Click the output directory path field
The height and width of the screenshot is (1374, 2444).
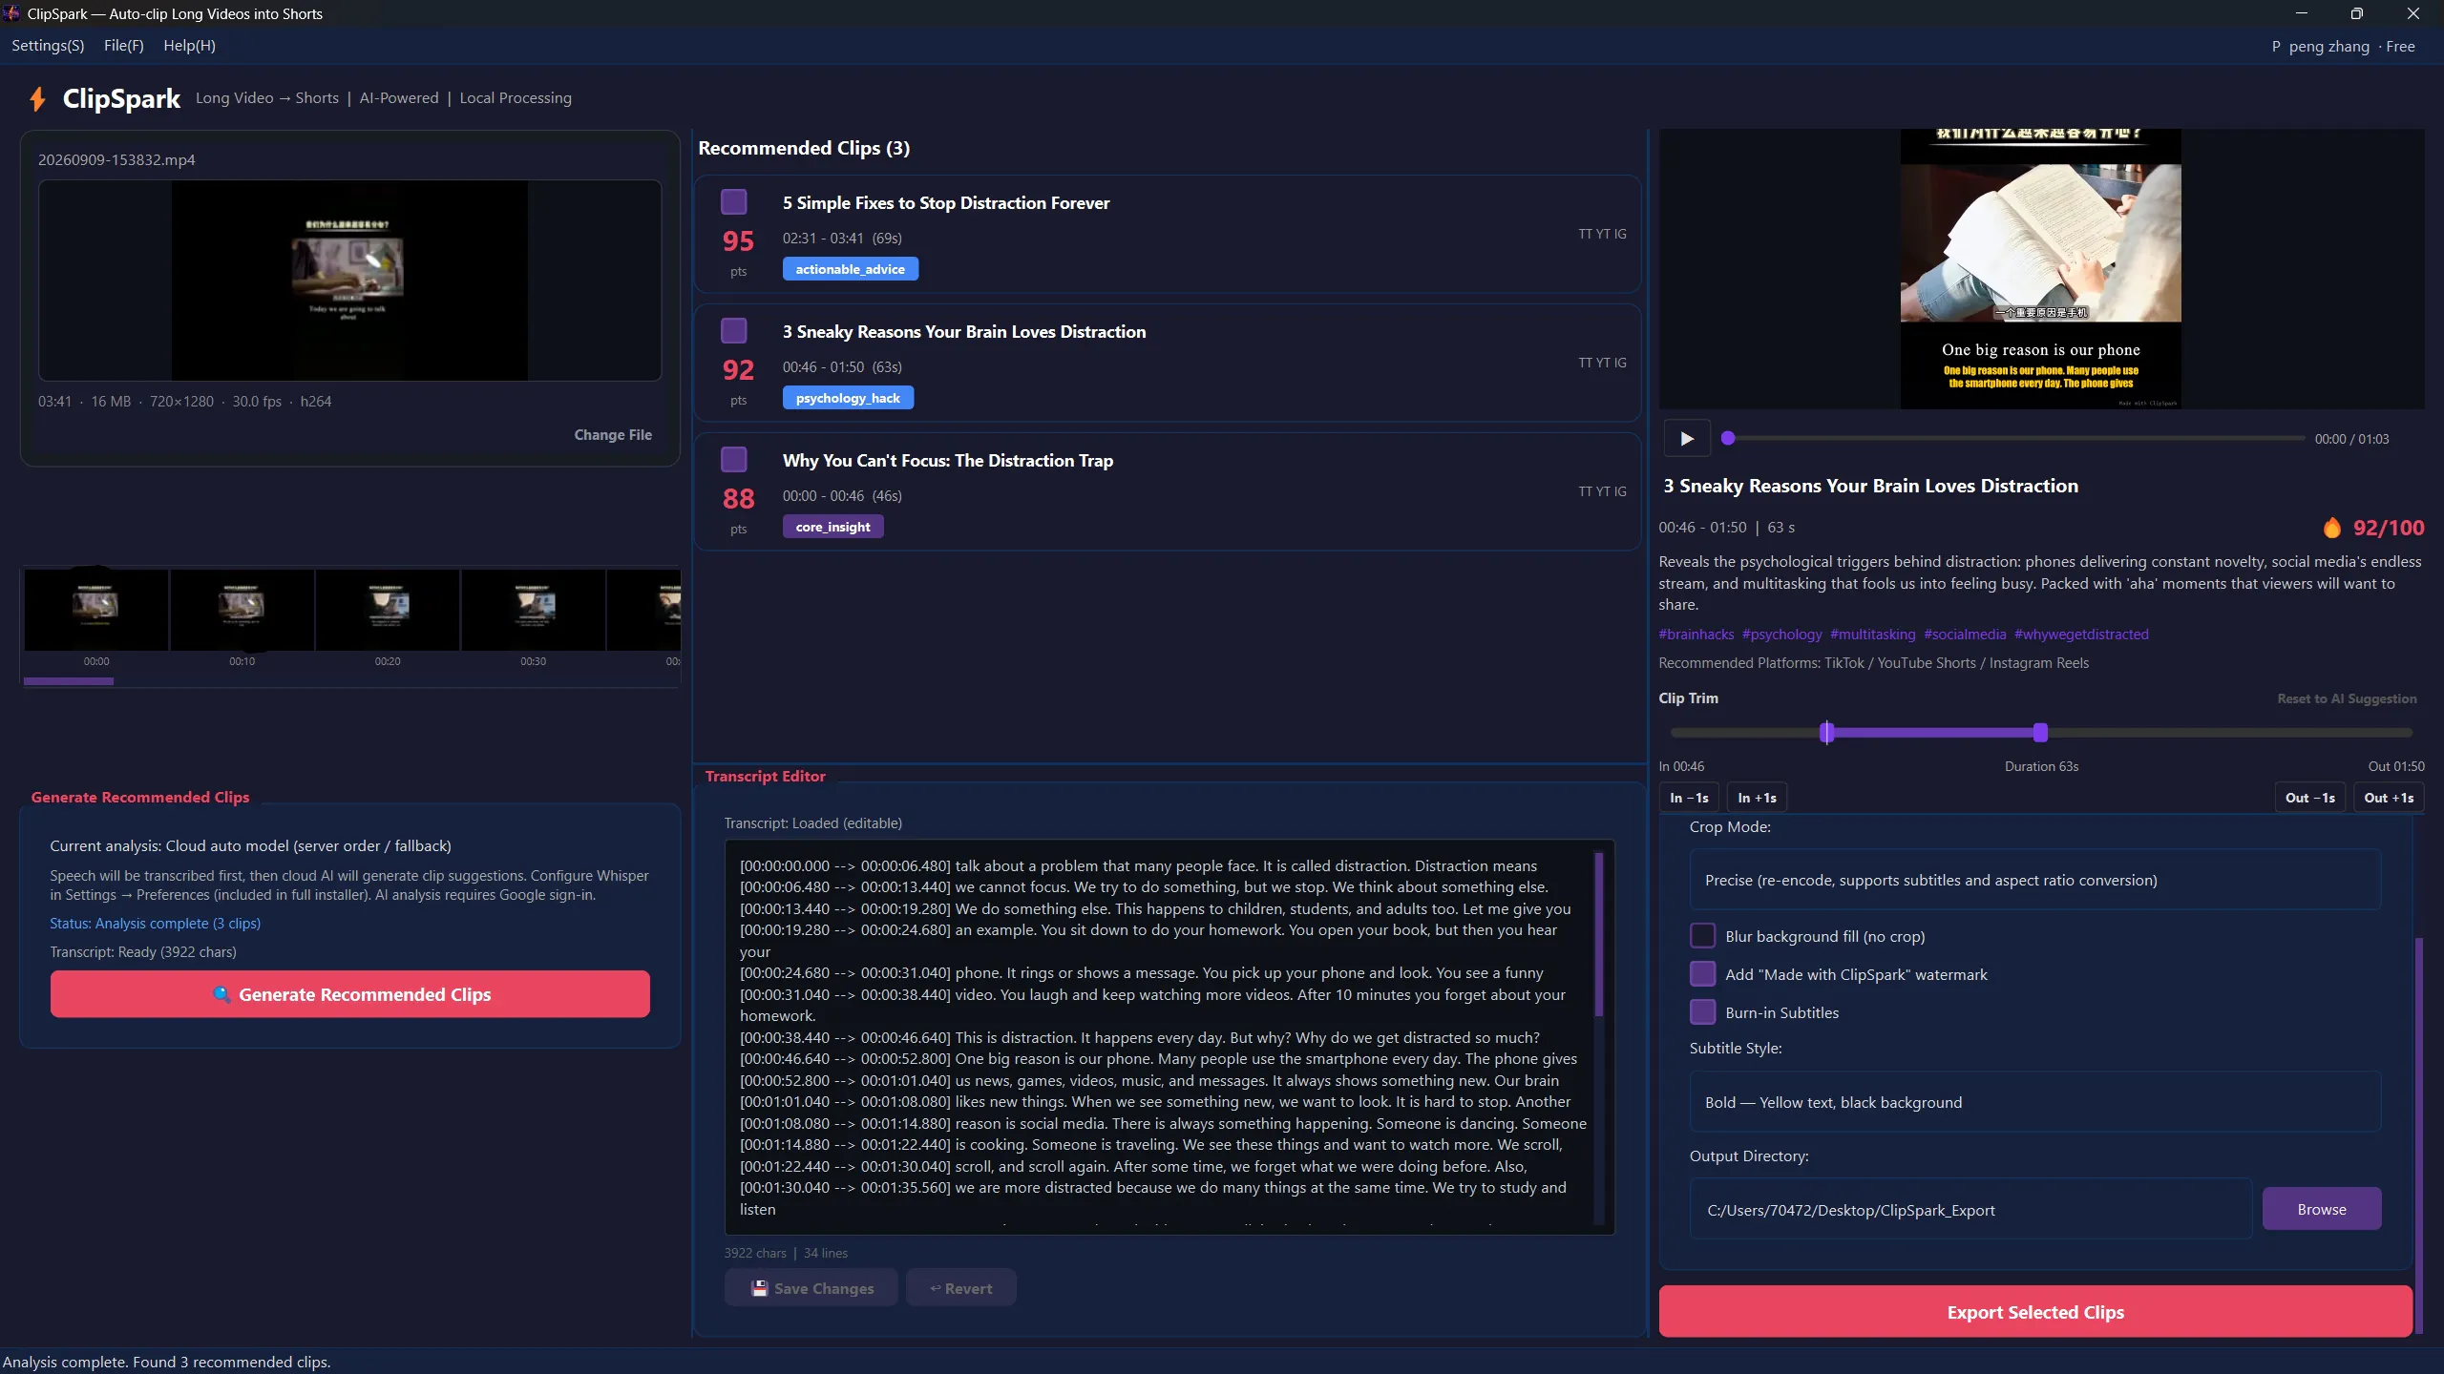[x=1970, y=1210]
